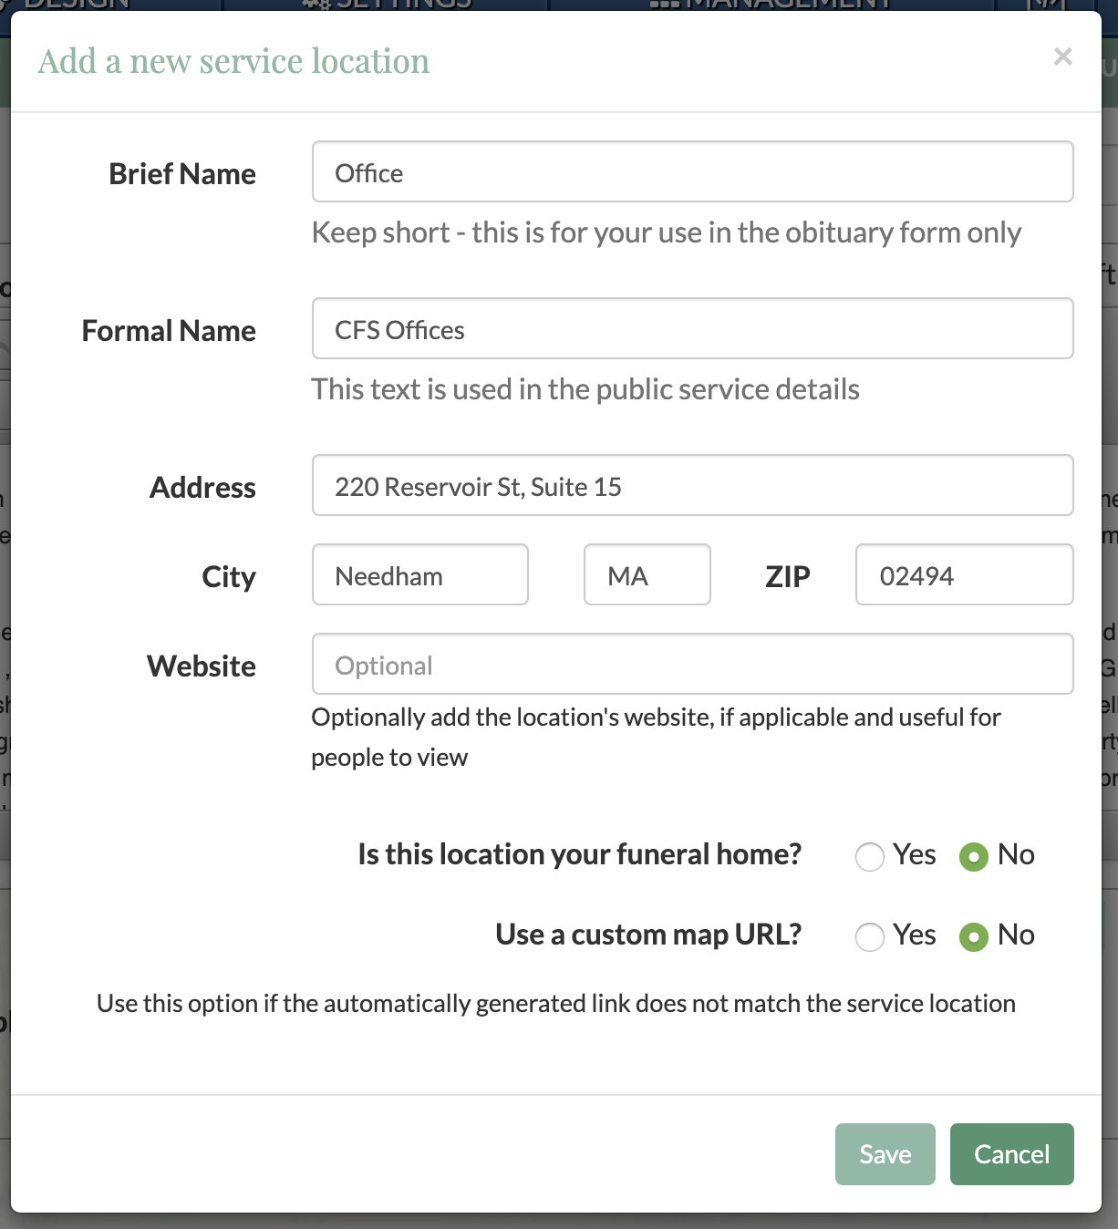Click the Brief Name input field
This screenshot has height=1229, width=1118.
pos(692,172)
